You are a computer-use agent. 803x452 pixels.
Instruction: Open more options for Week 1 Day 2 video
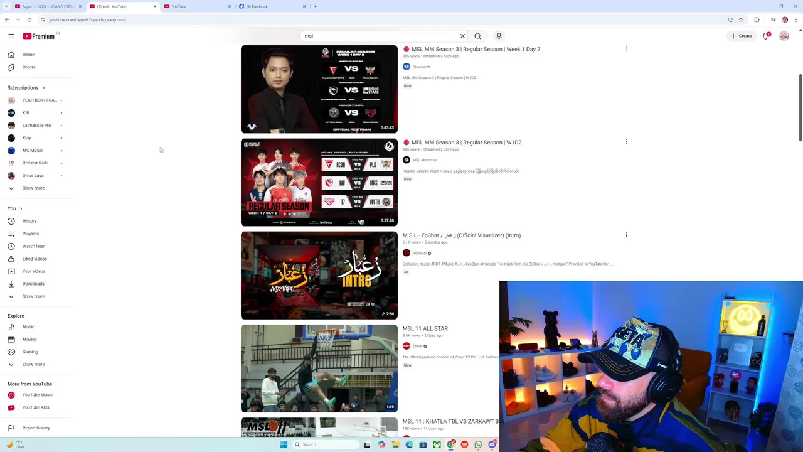[626, 48]
